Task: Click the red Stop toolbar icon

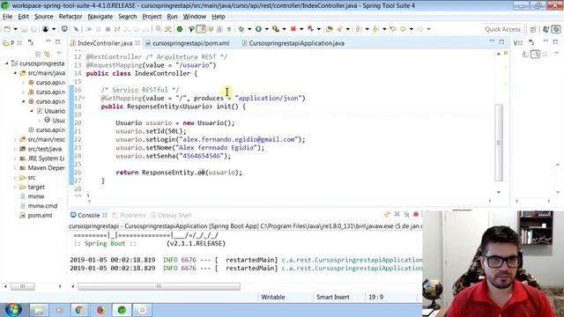Action: pyautogui.click(x=293, y=29)
